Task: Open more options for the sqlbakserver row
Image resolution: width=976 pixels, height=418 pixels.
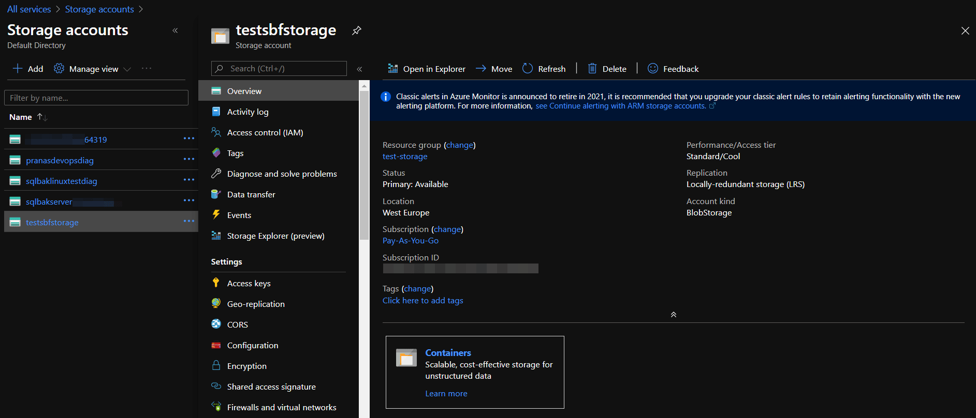Action: point(189,200)
